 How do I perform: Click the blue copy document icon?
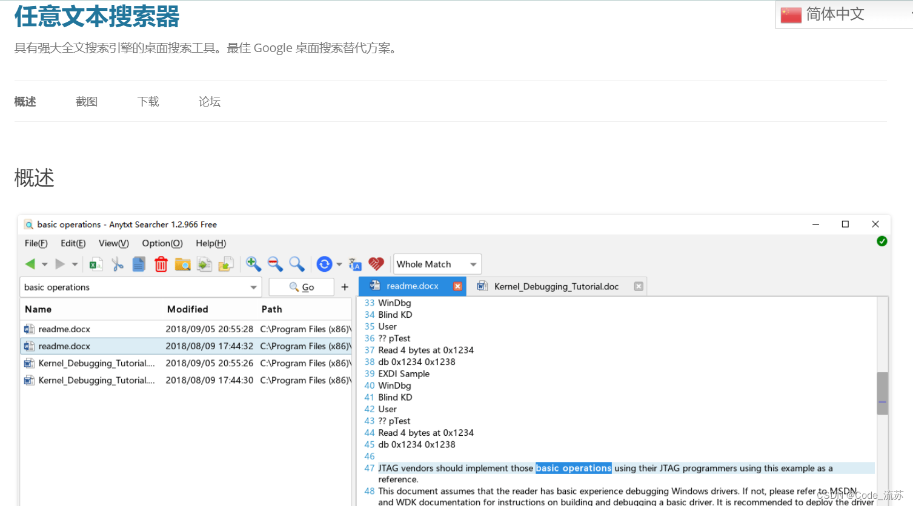point(139,264)
